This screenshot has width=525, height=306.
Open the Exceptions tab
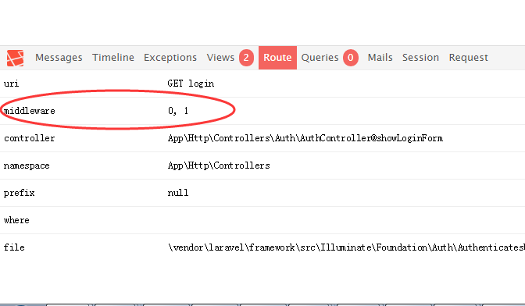pos(170,58)
